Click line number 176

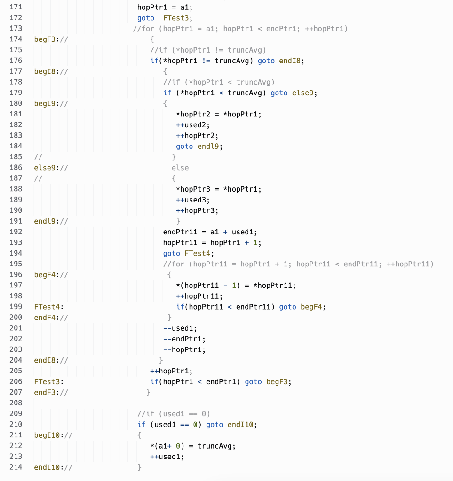pyautogui.click(x=16, y=61)
